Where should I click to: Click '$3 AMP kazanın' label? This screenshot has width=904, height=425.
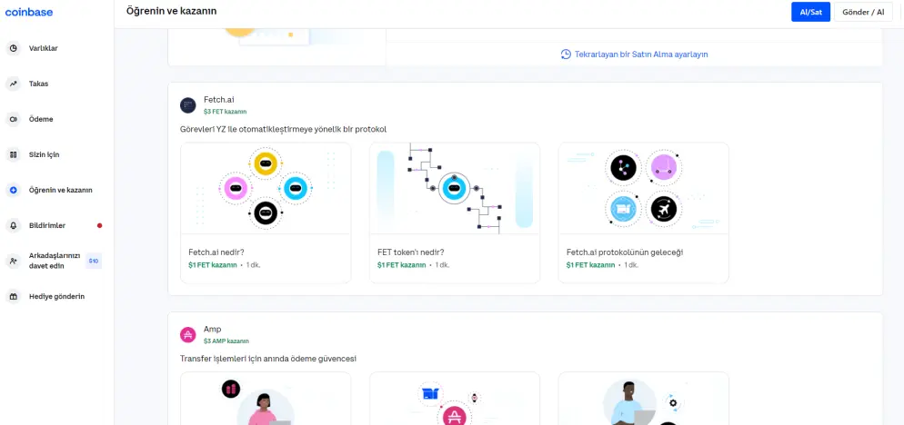(x=226, y=341)
